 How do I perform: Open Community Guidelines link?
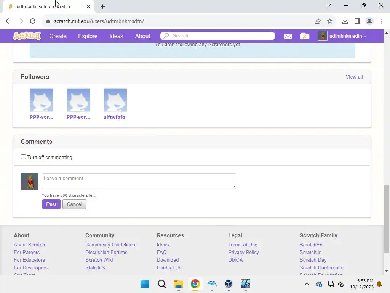click(x=110, y=245)
